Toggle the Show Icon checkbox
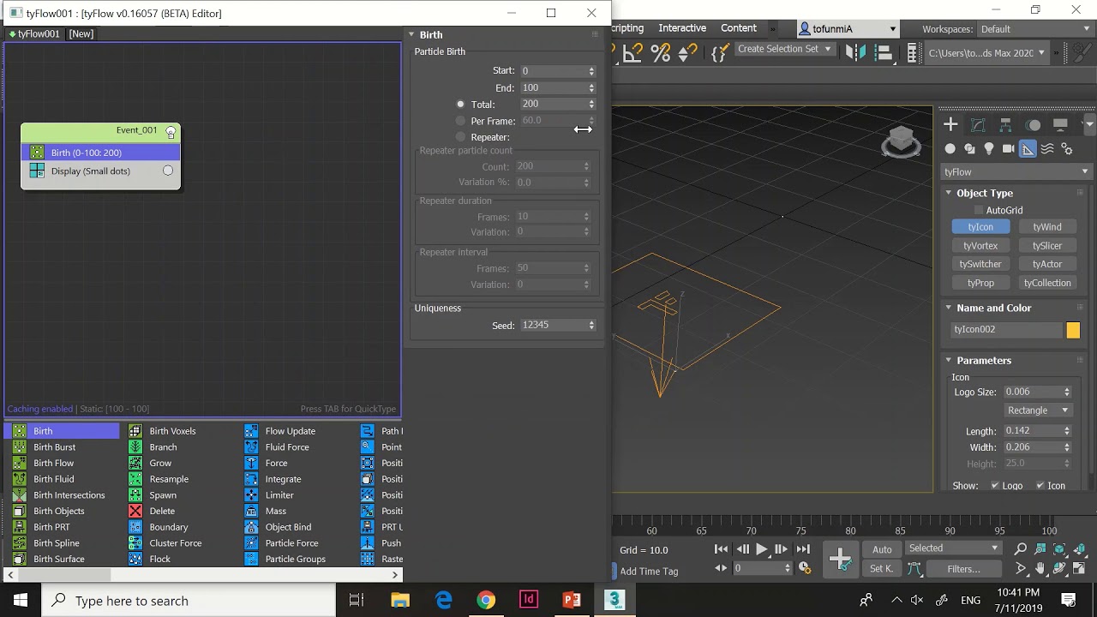1097x617 pixels. click(1040, 486)
